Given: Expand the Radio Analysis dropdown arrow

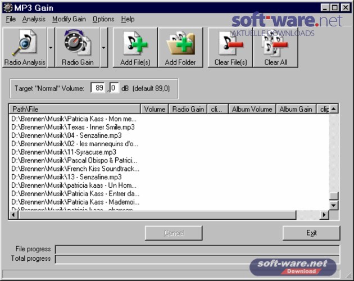Looking at the screenshot, I should pos(51,47).
